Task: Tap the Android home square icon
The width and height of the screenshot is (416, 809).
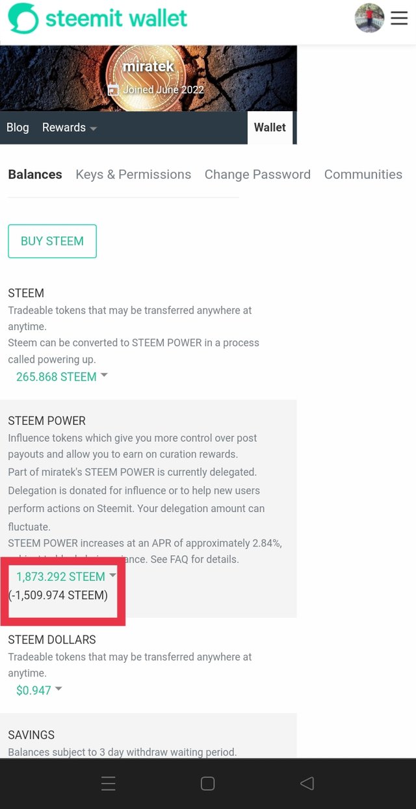Action: (x=207, y=784)
